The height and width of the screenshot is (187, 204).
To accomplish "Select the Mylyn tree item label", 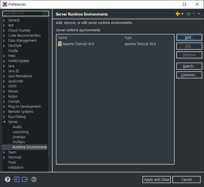I will 13,96.
